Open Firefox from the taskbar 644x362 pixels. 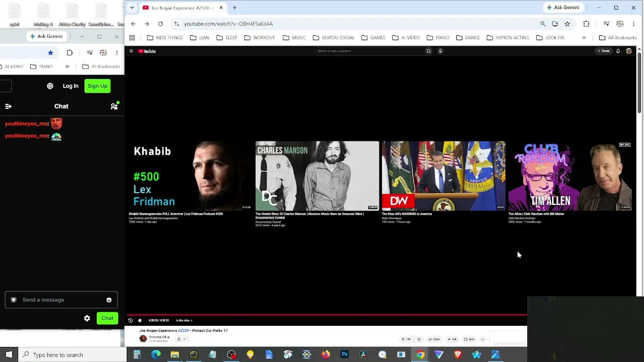pyautogui.click(x=326, y=355)
